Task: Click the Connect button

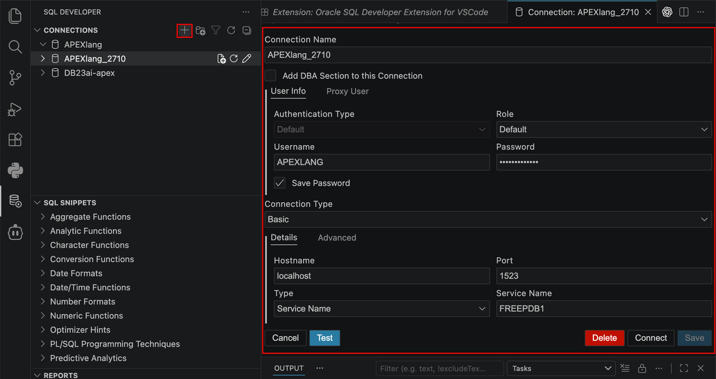Action: [x=651, y=338]
